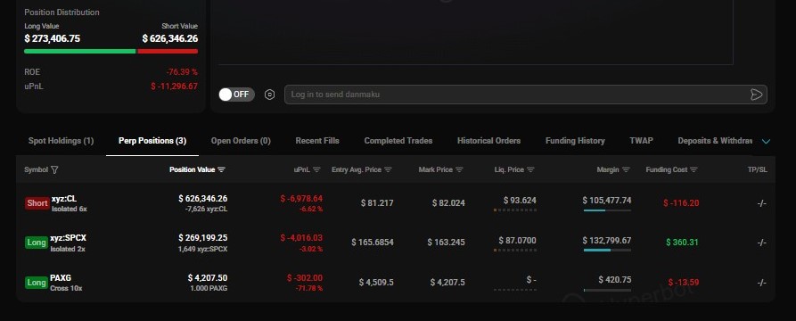Sort by Position Value column icon
The height and width of the screenshot is (321, 796).
(221, 169)
